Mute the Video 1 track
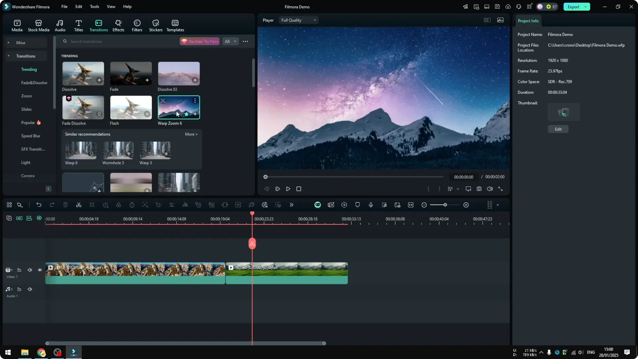The height and width of the screenshot is (359, 638). pyautogui.click(x=30, y=270)
